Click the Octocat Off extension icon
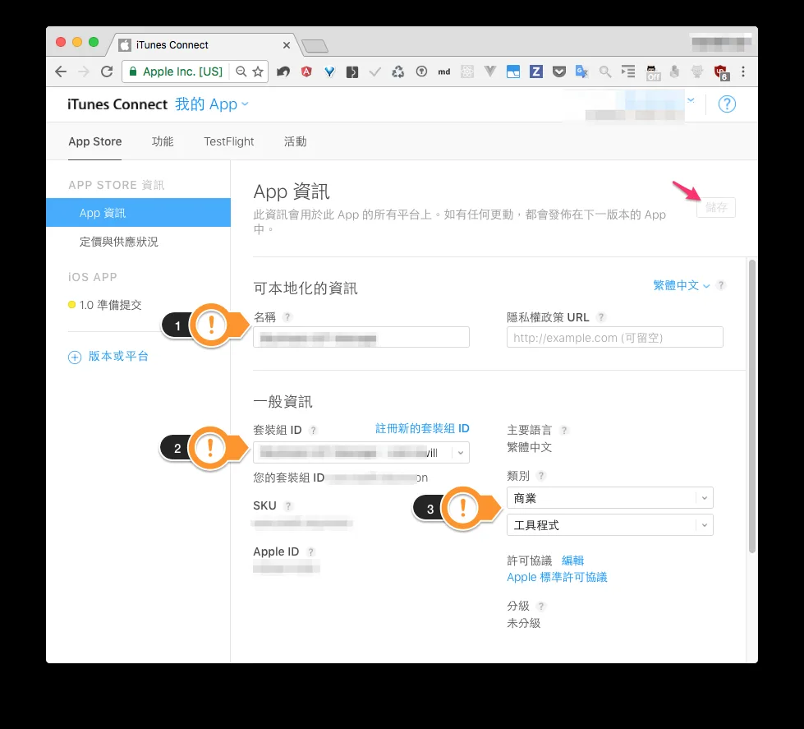The image size is (804, 729). click(x=653, y=72)
